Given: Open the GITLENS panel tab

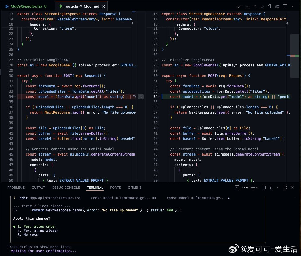Looking at the screenshot, I should point(135,188).
